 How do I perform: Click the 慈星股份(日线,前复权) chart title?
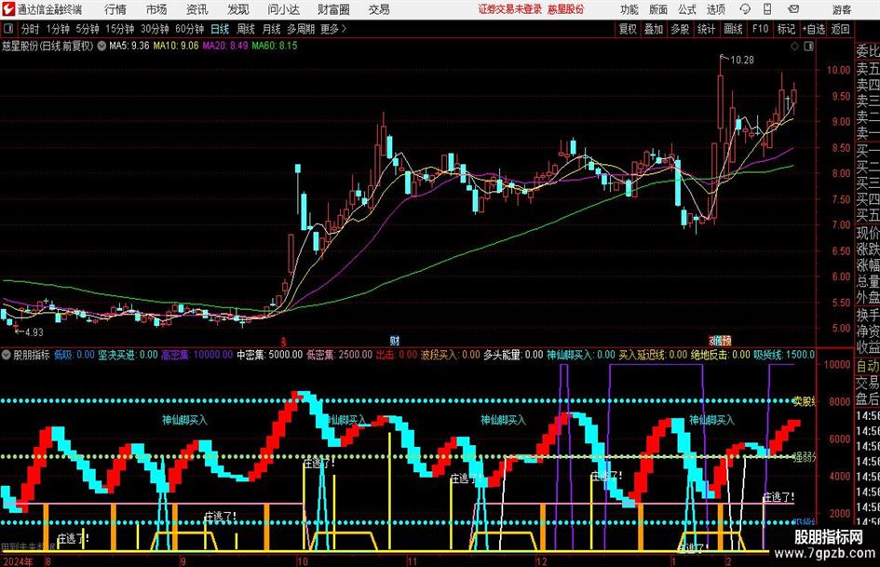(x=47, y=46)
